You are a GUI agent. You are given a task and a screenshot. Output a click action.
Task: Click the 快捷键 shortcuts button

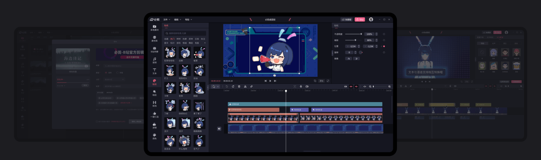click(346, 19)
